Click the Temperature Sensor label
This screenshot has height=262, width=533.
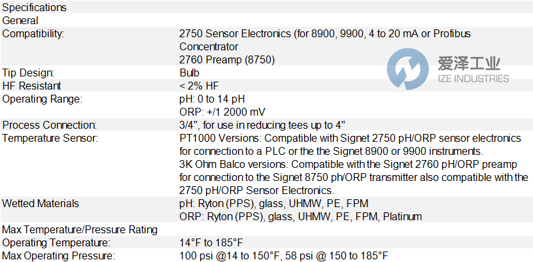click(x=50, y=139)
